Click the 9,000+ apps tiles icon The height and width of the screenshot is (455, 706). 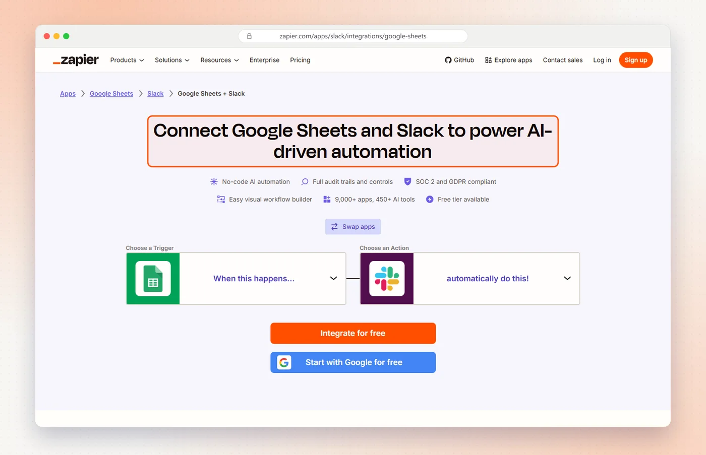coord(327,200)
